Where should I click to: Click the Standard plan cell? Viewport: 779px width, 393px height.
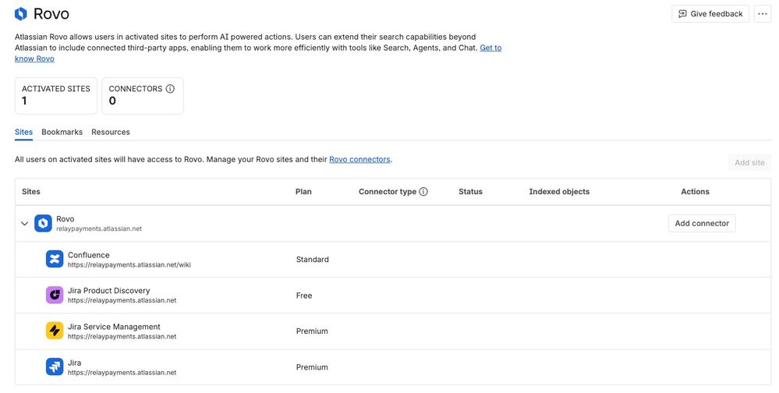(x=313, y=260)
